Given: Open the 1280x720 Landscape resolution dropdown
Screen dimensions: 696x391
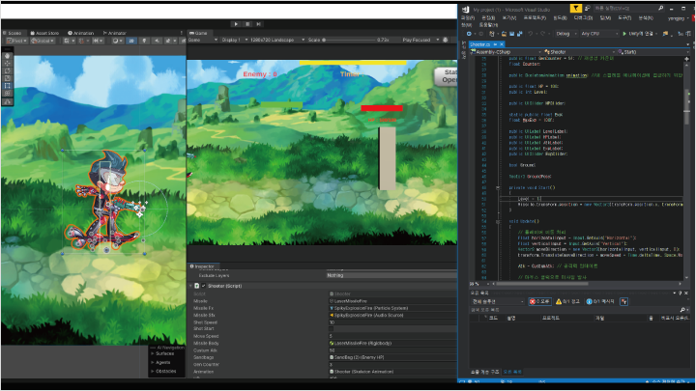Looking at the screenshot, I should point(277,40).
